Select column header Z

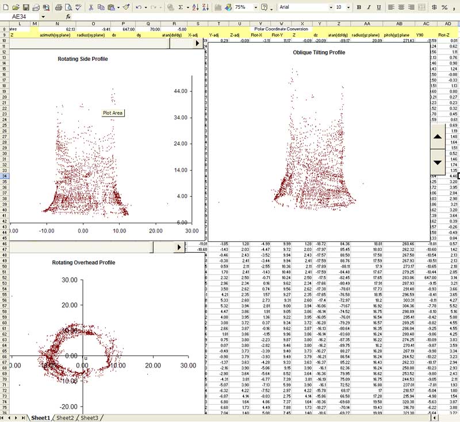[x=339, y=24]
